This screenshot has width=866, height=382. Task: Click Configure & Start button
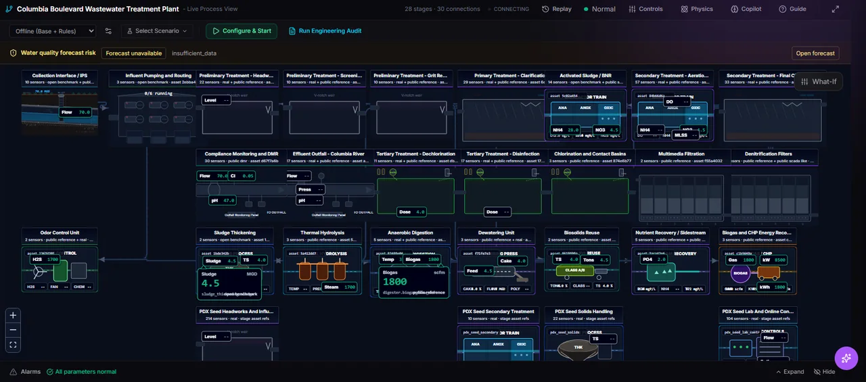pos(242,31)
